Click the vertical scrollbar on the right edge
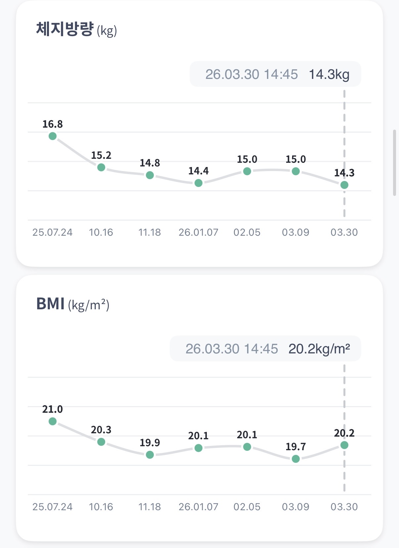Viewport: 399px width, 548px height. point(394,163)
